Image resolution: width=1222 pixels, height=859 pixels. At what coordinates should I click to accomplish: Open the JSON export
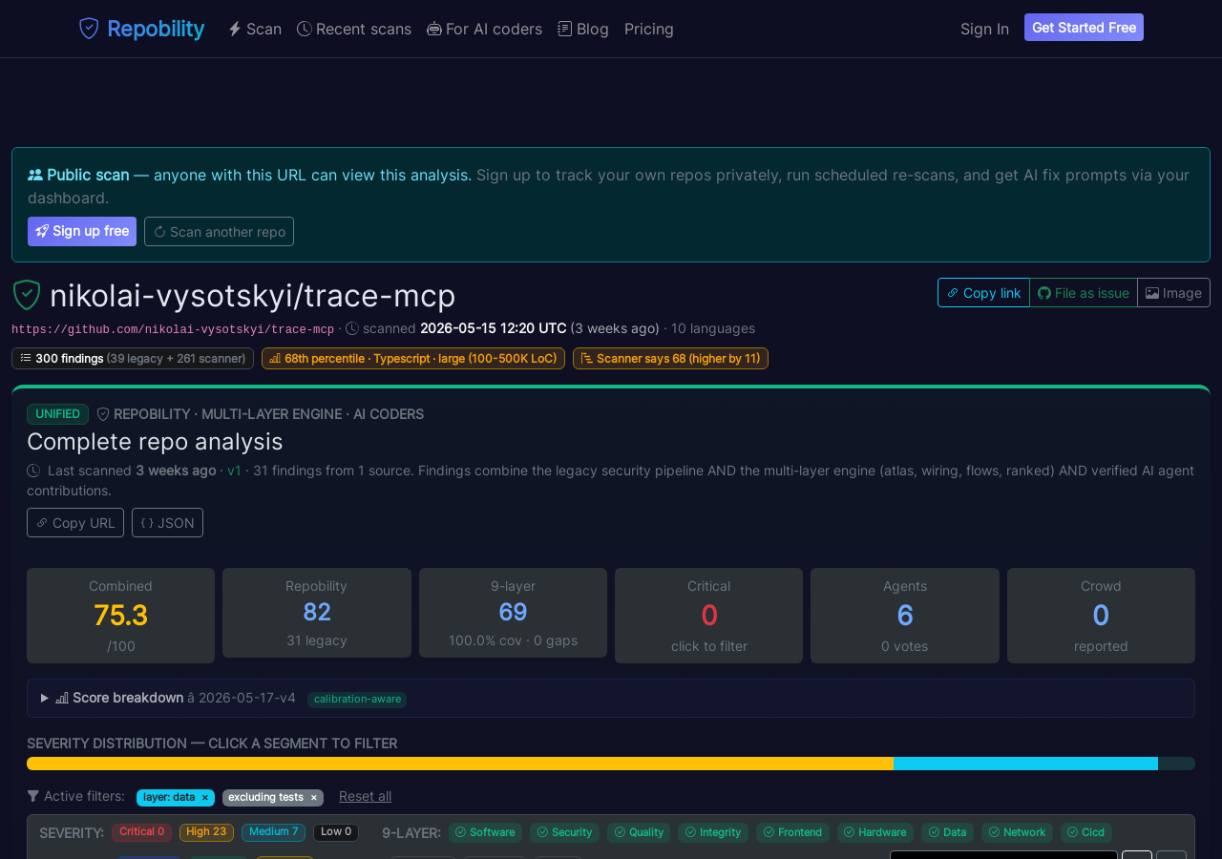coord(167,523)
